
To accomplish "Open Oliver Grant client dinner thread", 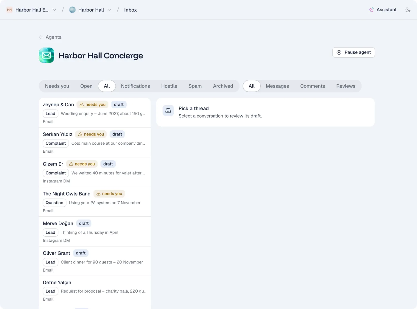I will point(95,261).
